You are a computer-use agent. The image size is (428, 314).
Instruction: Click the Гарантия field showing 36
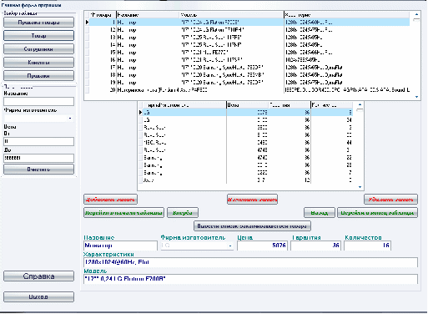tap(315, 246)
